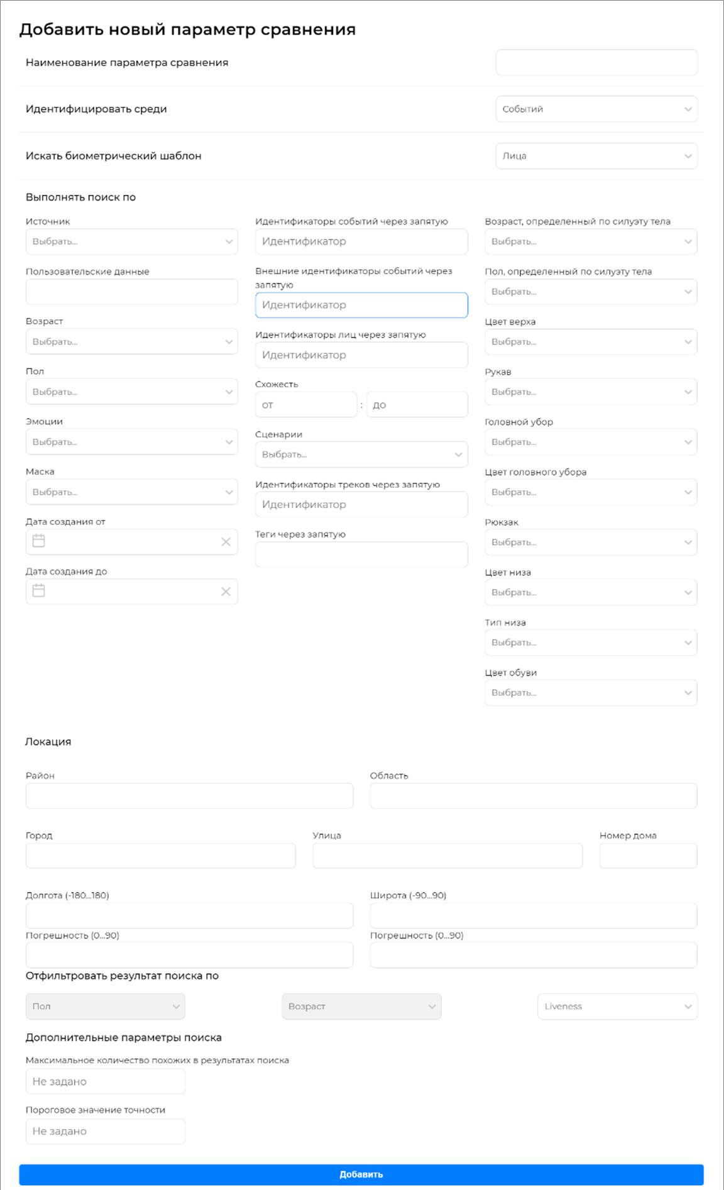The width and height of the screenshot is (724, 1190).
Task: Select an option in 'Эмоции' dropdown
Action: [131, 442]
